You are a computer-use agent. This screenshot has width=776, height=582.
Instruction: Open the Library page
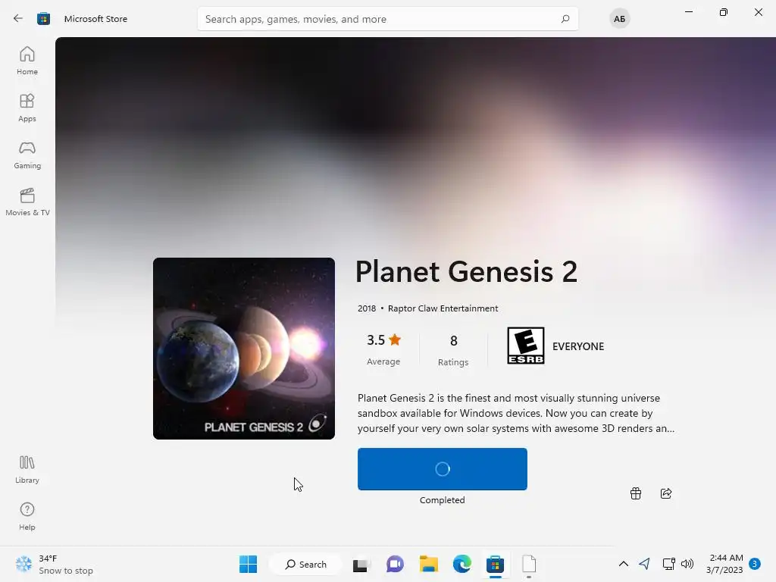coord(27,469)
